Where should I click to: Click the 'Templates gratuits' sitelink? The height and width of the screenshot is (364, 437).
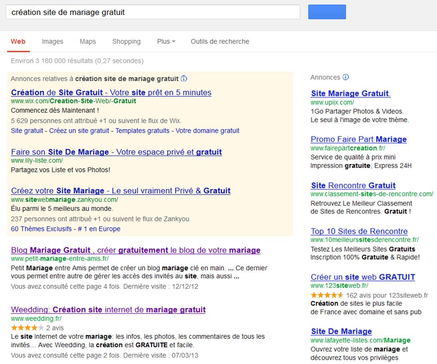click(142, 131)
